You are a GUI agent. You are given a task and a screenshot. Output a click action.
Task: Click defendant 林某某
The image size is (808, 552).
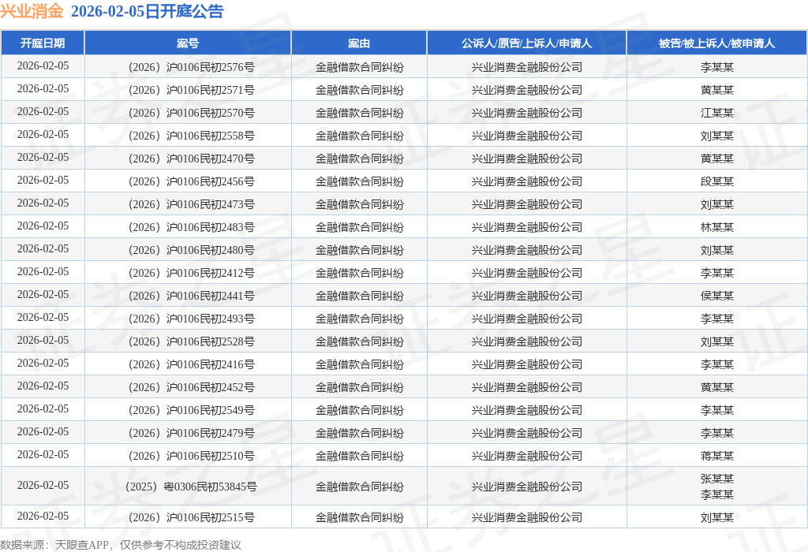716,227
